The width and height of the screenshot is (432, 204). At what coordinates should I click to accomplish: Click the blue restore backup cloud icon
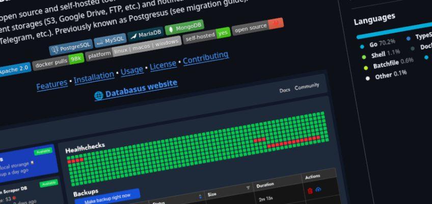[x=318, y=189]
